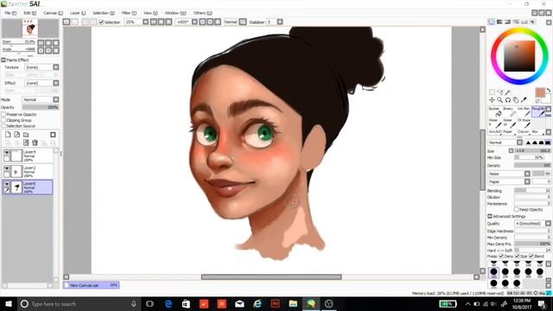Viewport: 553px width, 311px height.
Task: Open the Effect dropdown
Action: coord(41,83)
